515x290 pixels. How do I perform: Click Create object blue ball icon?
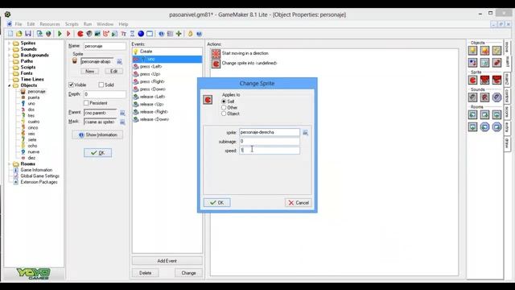141,34
